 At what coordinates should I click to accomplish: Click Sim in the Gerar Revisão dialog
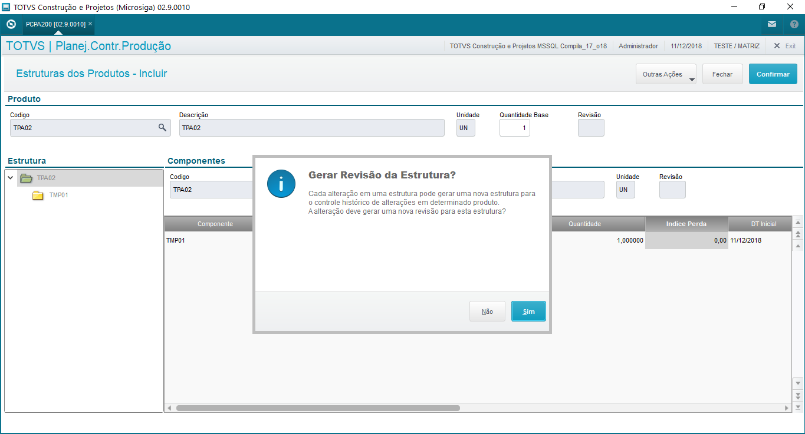[x=528, y=312]
